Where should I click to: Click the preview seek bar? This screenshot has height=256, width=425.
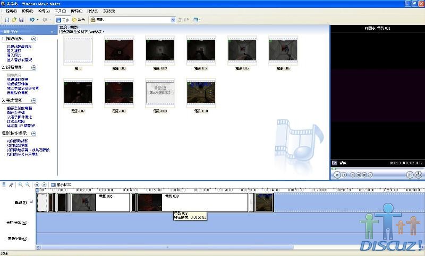click(377, 169)
